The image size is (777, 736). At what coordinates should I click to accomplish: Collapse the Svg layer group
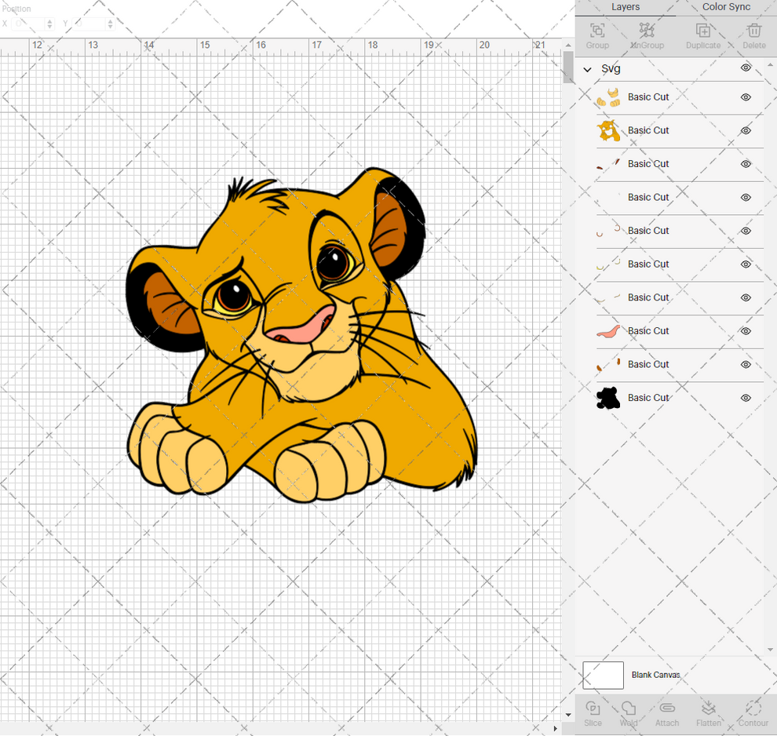click(585, 68)
